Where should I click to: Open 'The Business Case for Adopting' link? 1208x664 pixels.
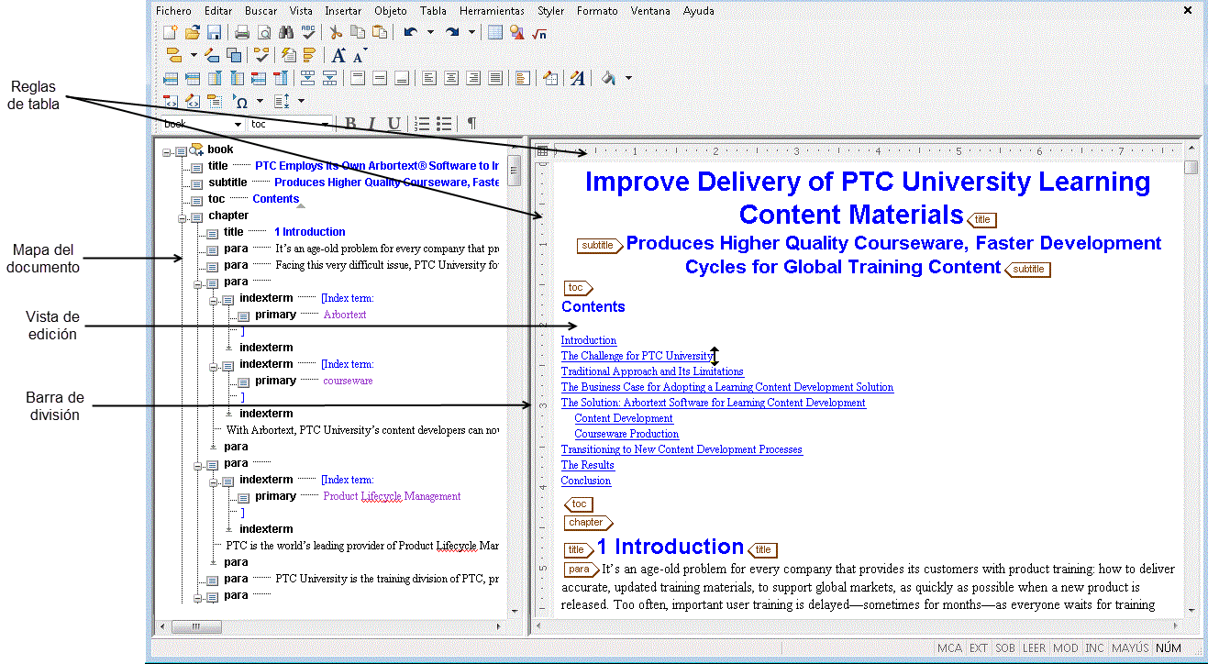tap(727, 387)
